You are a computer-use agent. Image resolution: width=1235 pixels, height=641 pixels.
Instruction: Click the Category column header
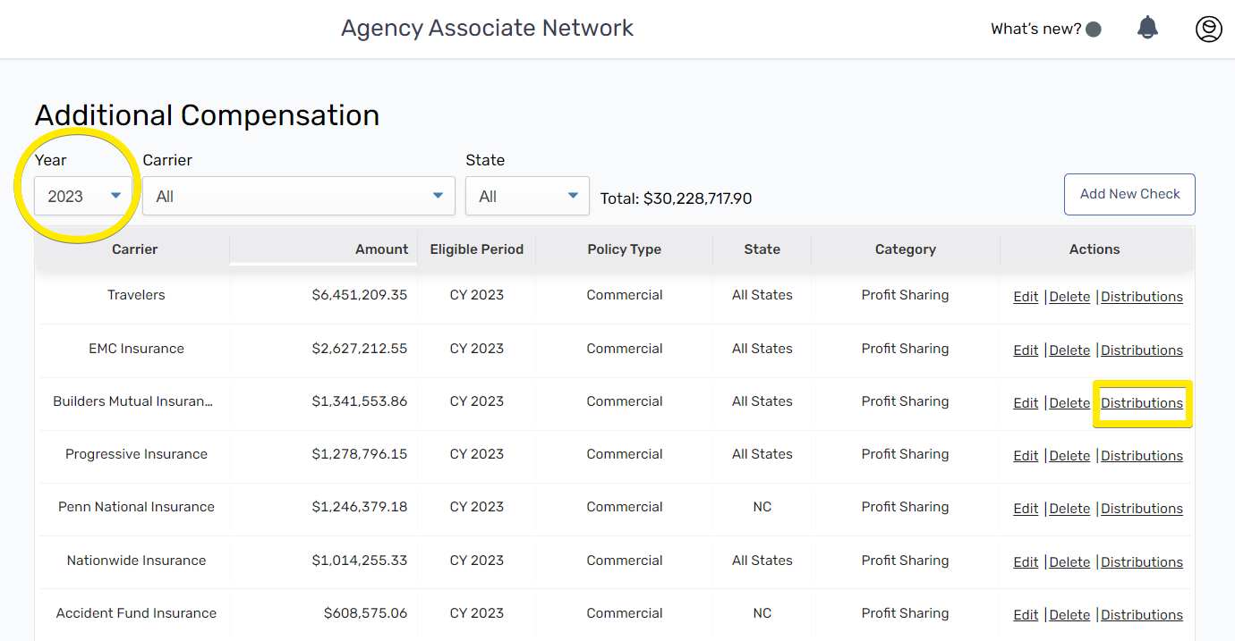(x=905, y=249)
